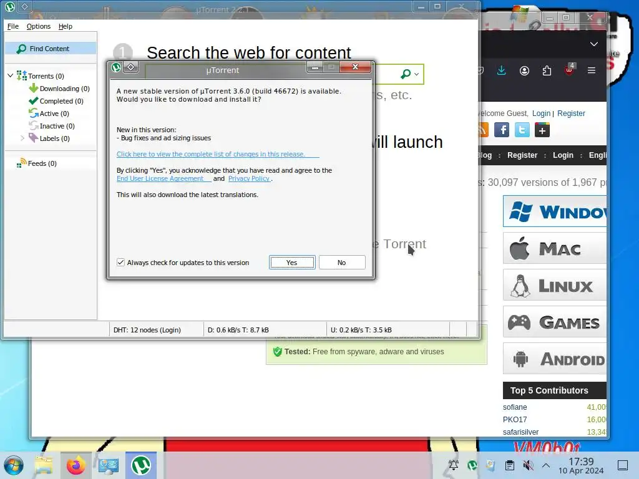Click Register in the dark navigation bar
The height and width of the screenshot is (479, 639).
[x=522, y=155]
